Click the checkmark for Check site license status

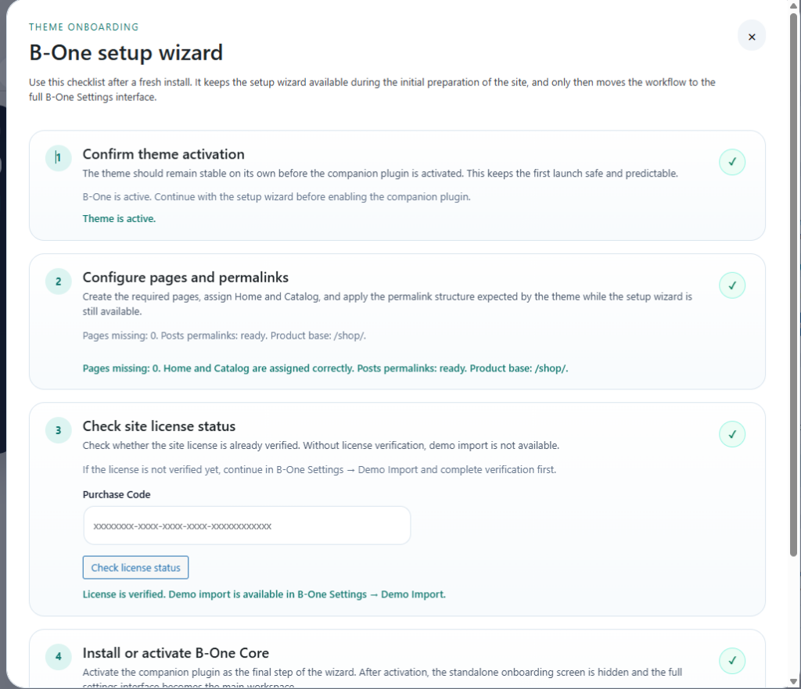point(732,434)
